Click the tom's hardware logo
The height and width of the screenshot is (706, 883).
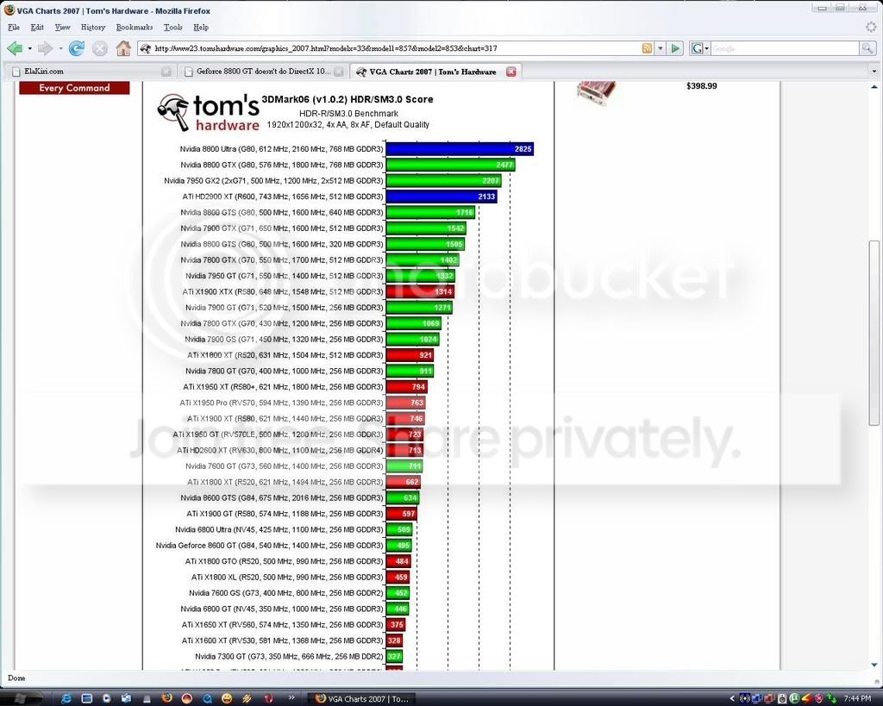(208, 113)
